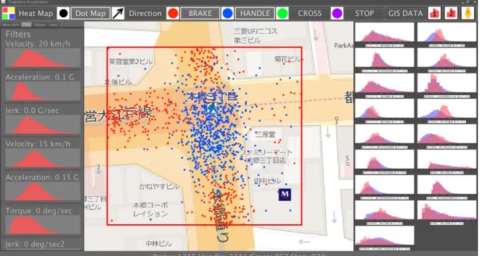This screenshot has height=256, width=480.
Task: Click the Trajectory Visualization window title
Action: pos(28,2)
